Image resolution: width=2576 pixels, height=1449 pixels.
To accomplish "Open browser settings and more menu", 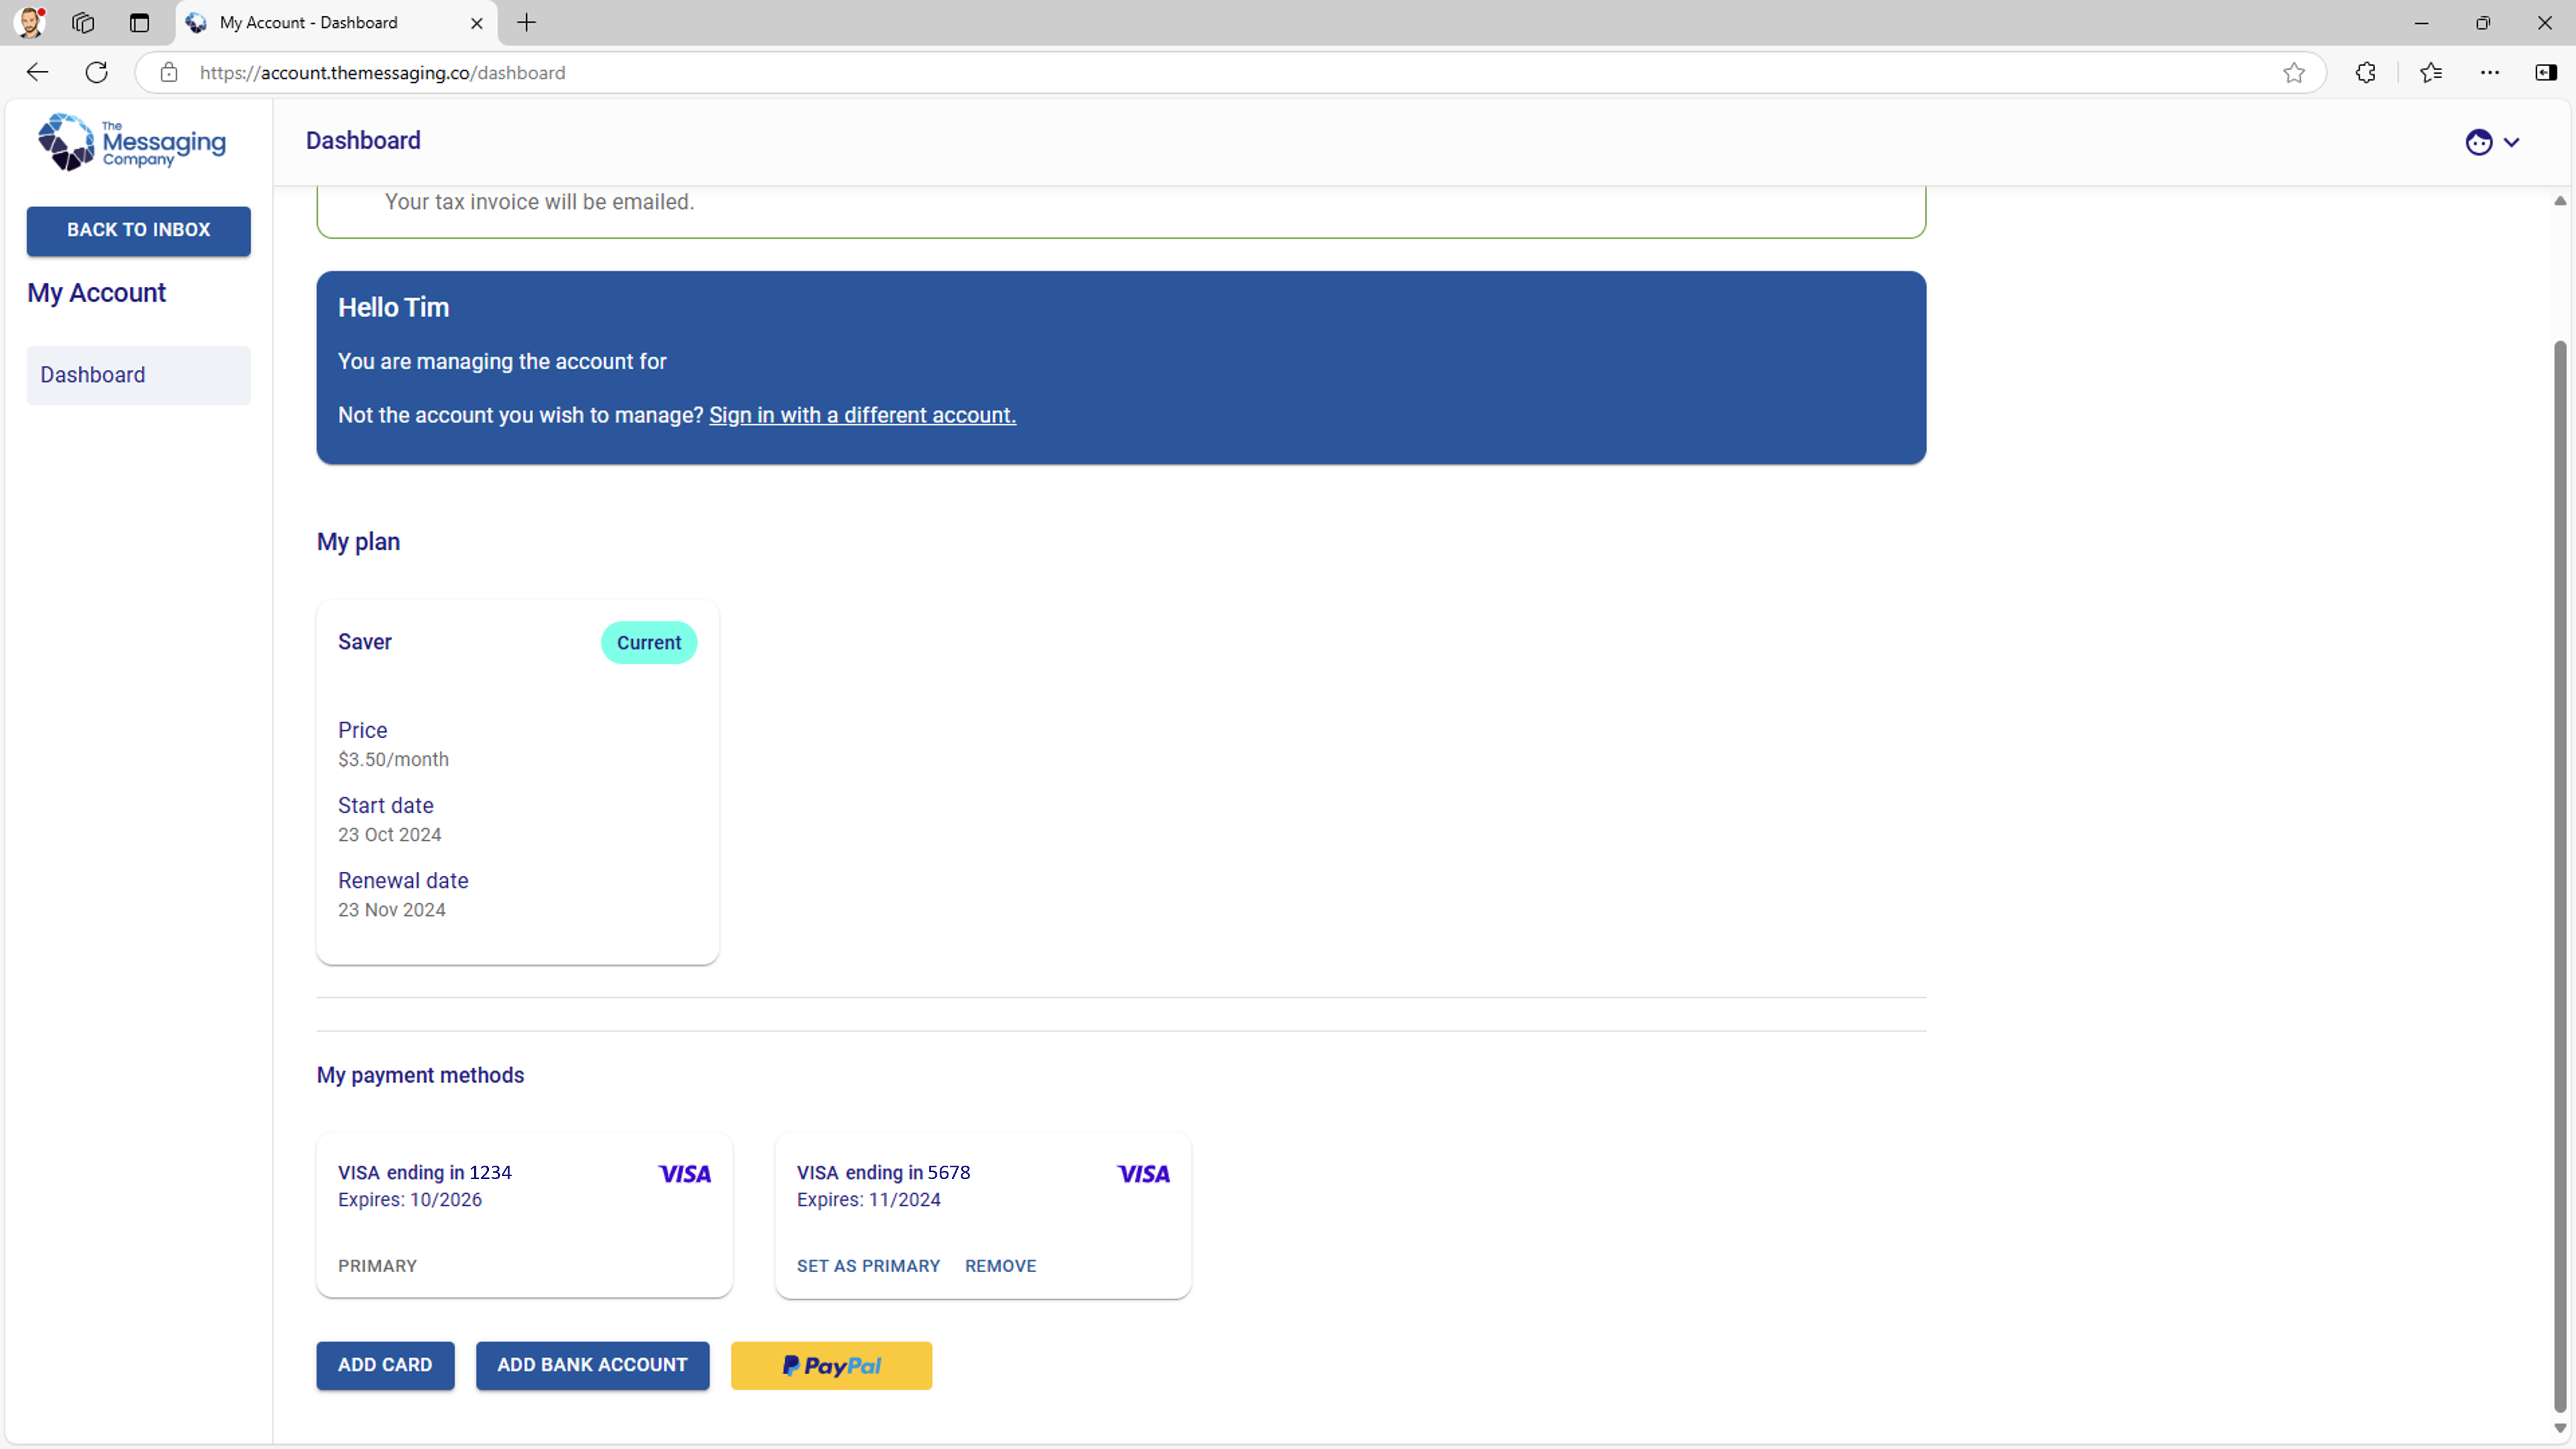I will pyautogui.click(x=2490, y=72).
